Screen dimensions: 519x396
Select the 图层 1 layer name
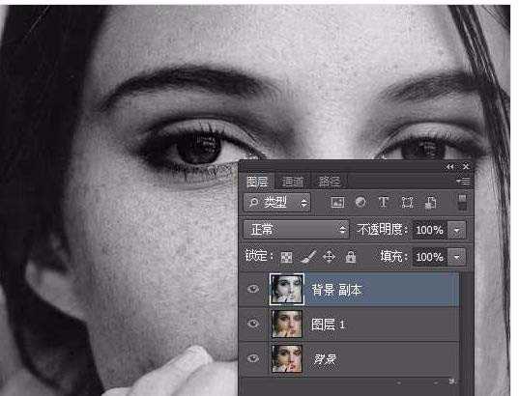click(x=328, y=325)
